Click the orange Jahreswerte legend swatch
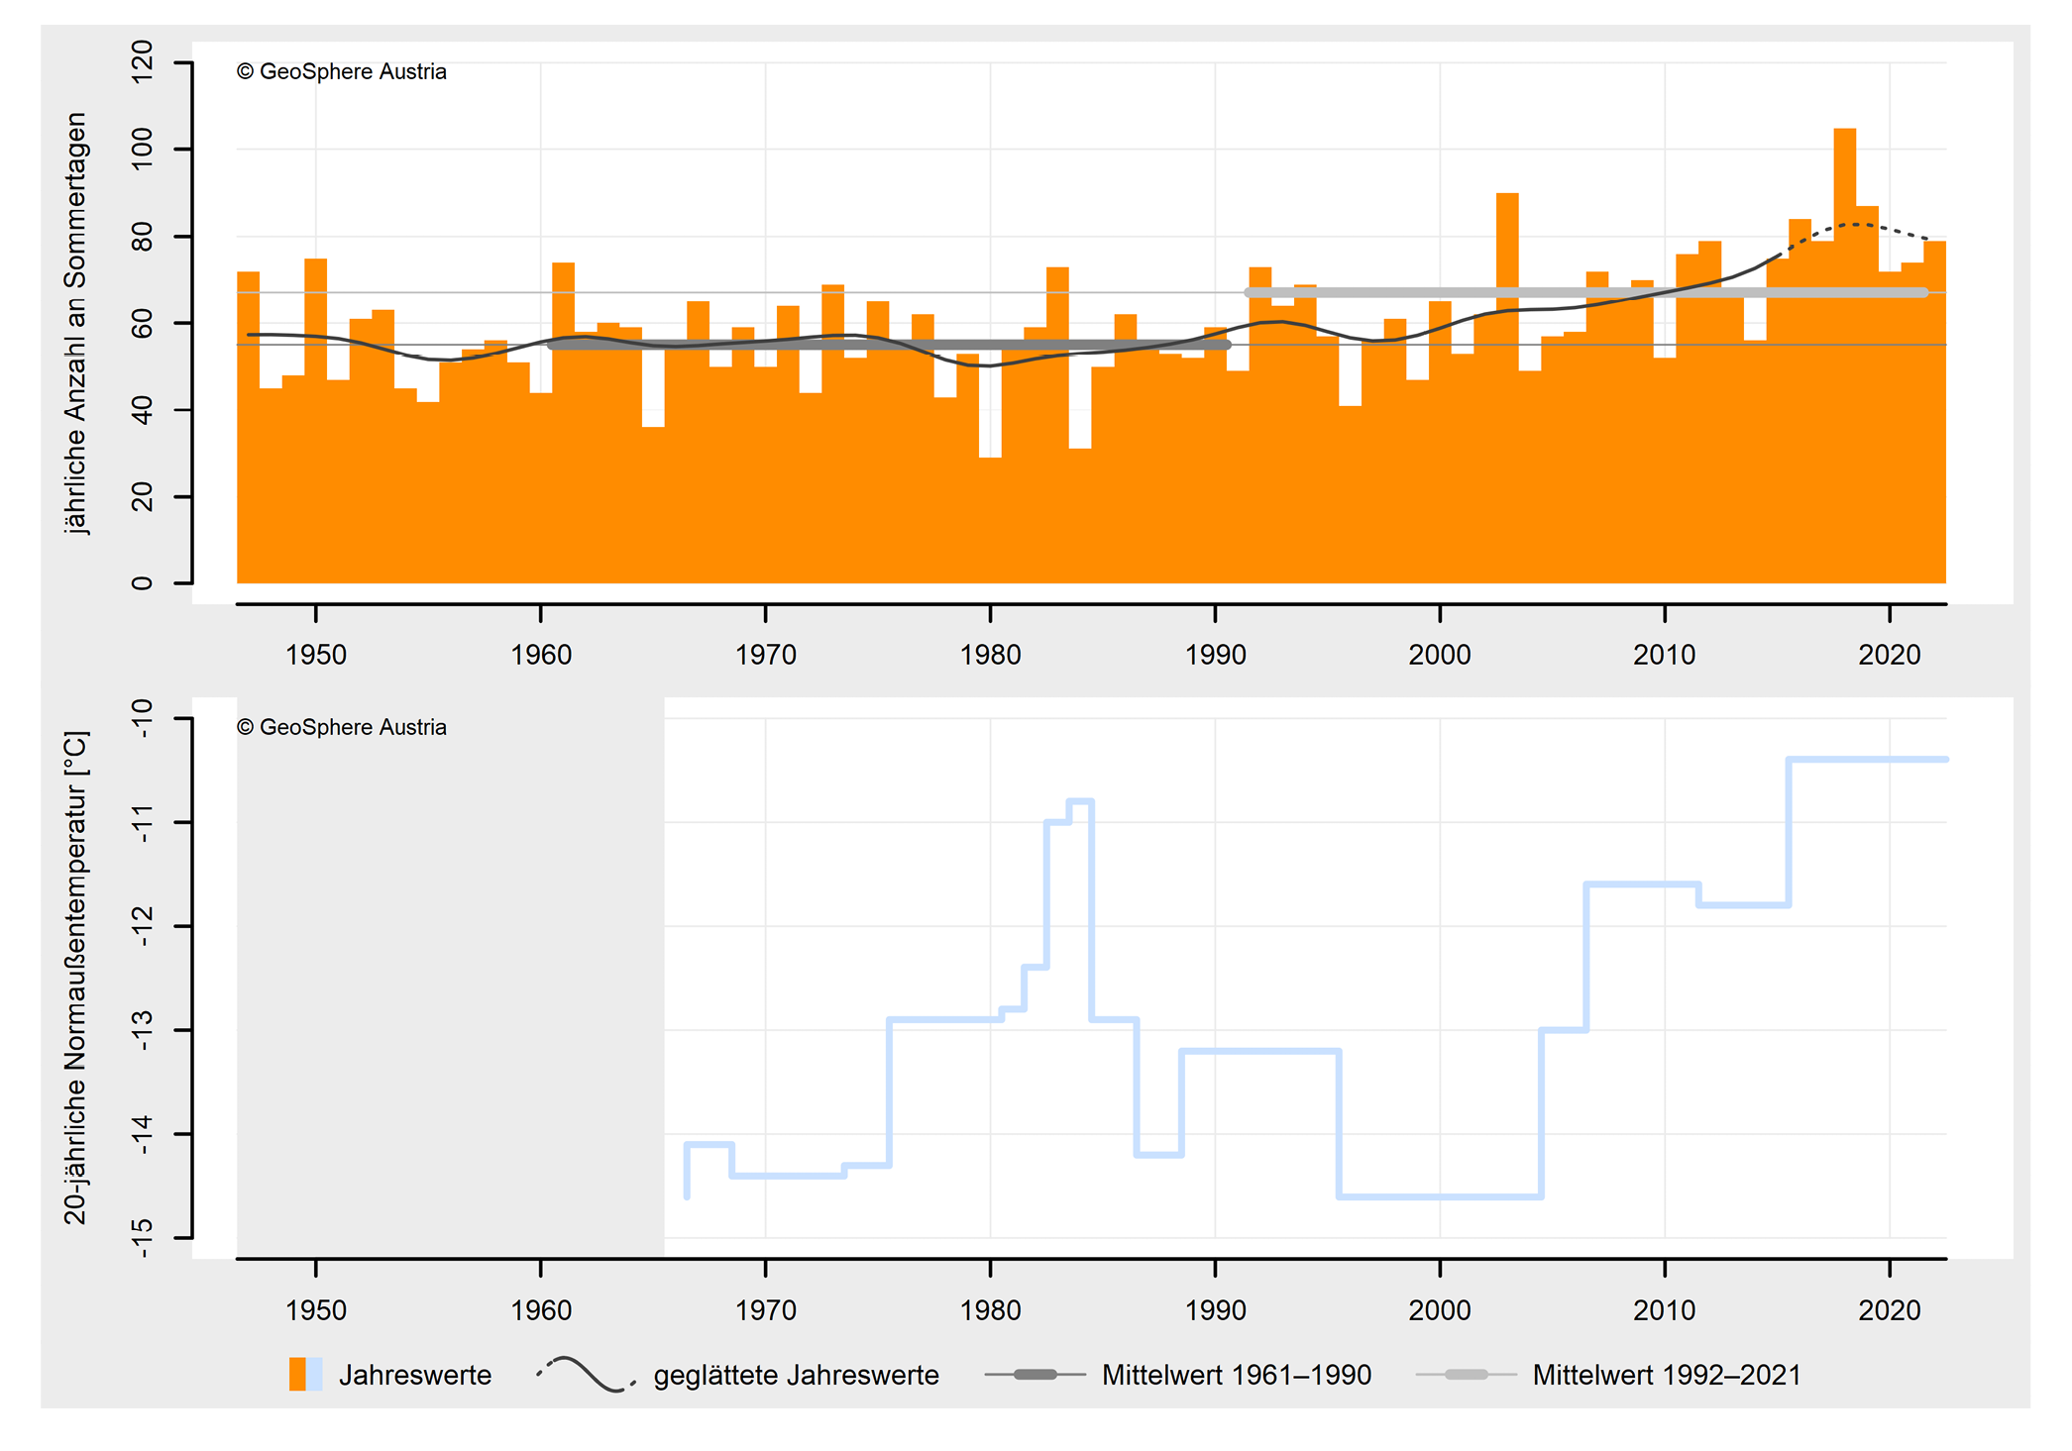This screenshot has width=2072, height=1451. click(x=296, y=1374)
